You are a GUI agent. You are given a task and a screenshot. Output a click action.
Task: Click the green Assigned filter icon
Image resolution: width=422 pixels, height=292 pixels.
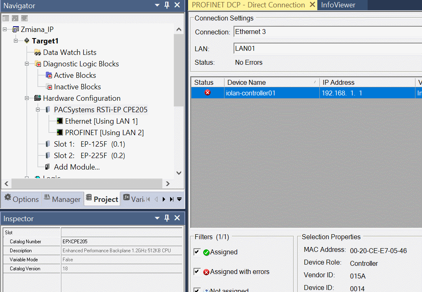[x=207, y=252]
